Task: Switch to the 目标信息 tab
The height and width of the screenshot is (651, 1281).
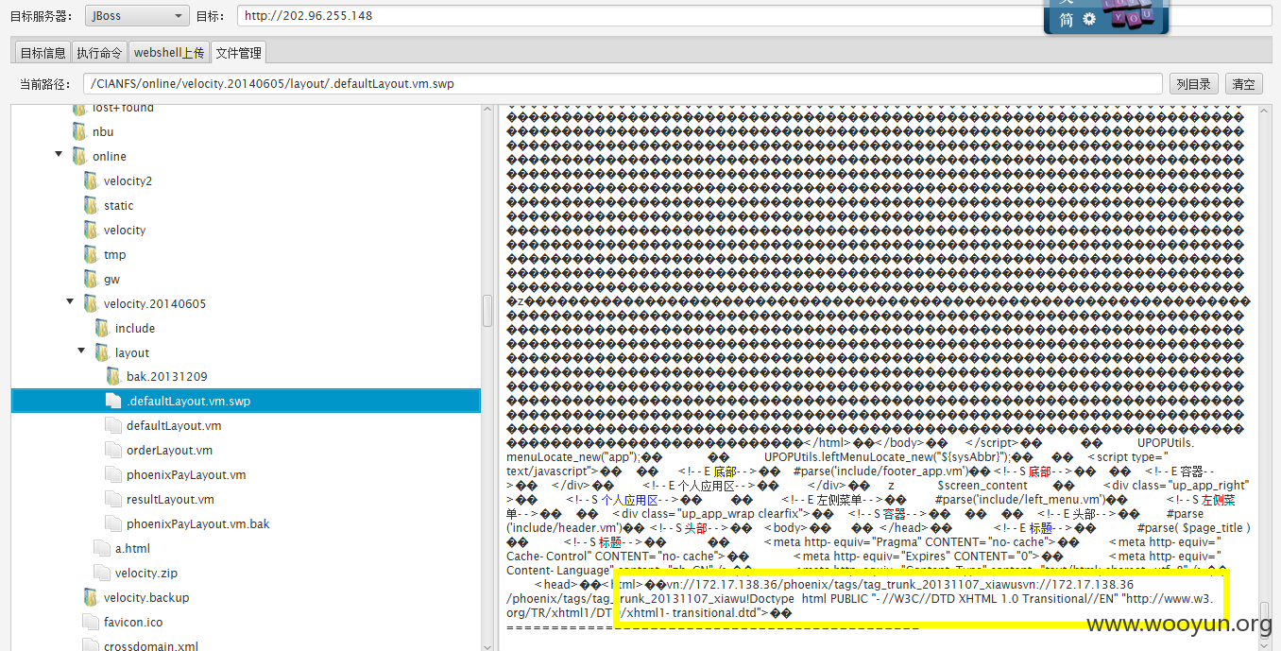Action: click(43, 53)
